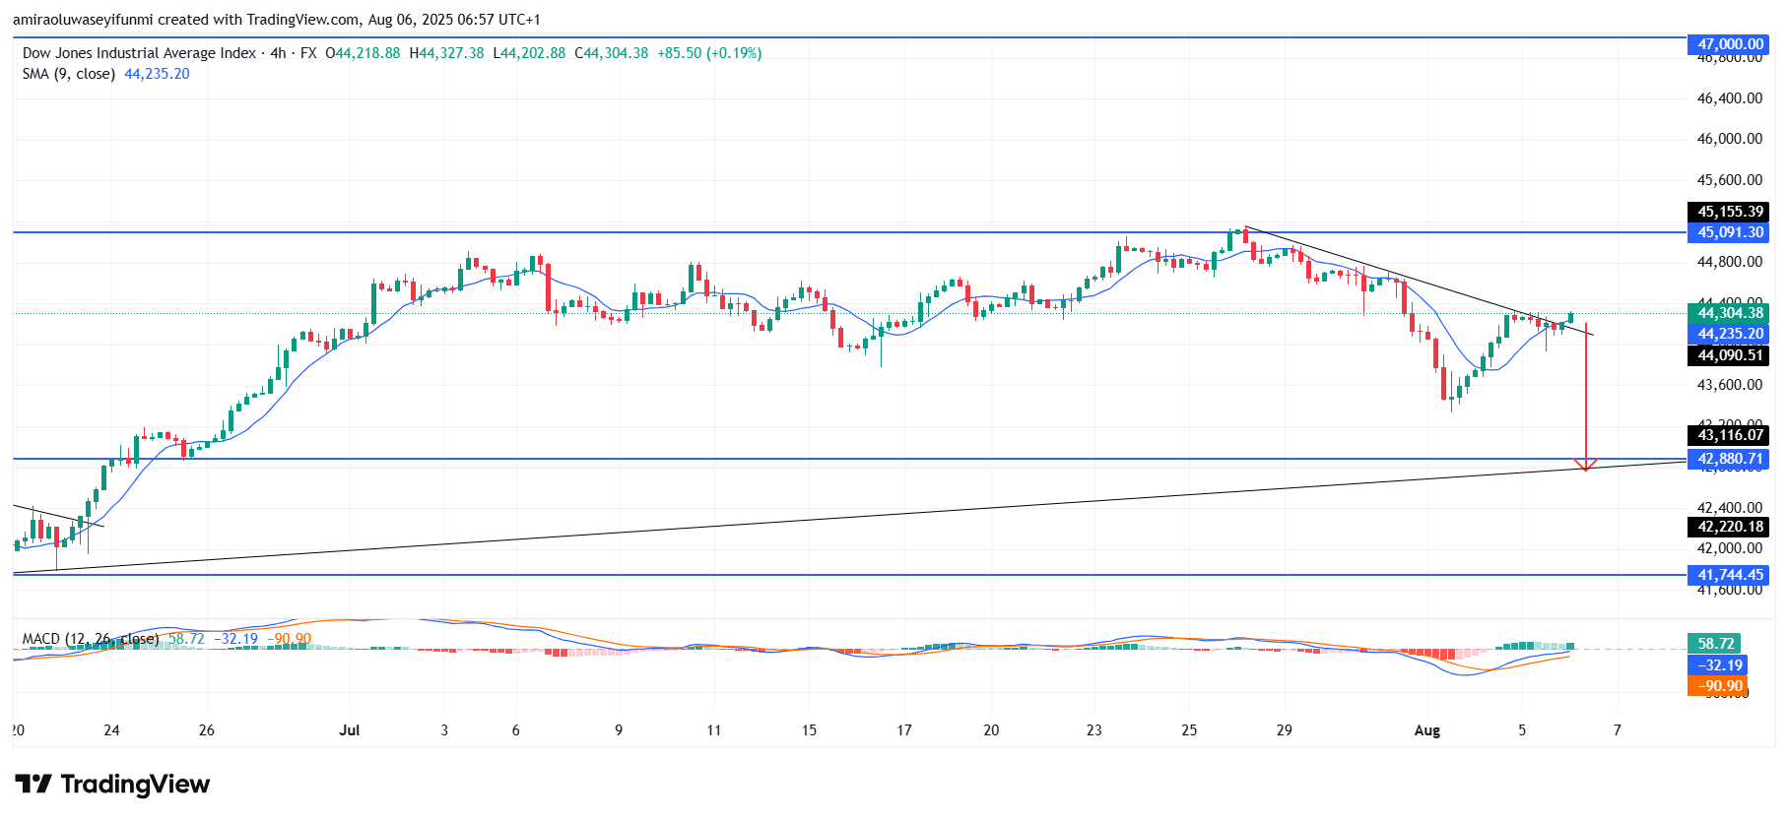Click the 41,744.45 blue price label
This screenshot has width=1788, height=821.
[1728, 575]
